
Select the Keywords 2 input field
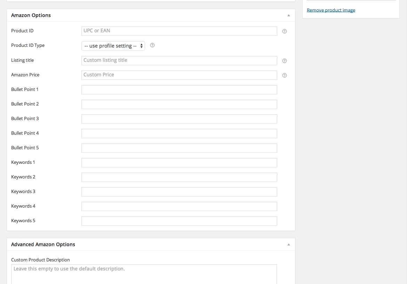[179, 177]
